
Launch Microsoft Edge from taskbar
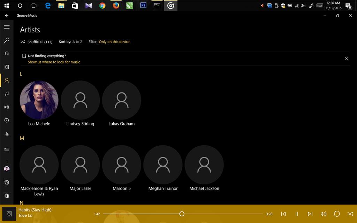click(x=47, y=6)
